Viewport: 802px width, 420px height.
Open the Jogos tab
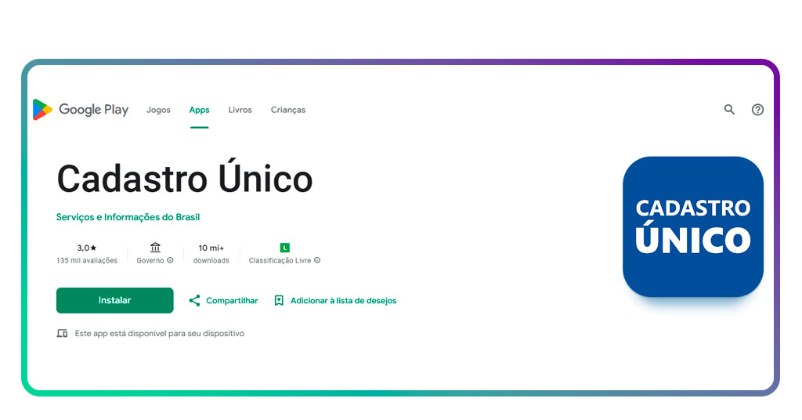[x=158, y=110]
